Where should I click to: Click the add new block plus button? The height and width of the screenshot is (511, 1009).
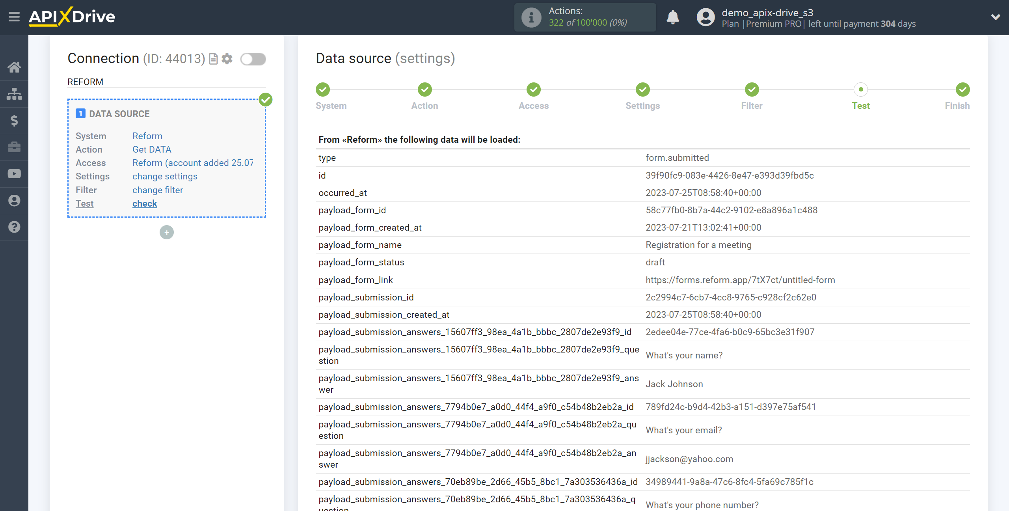[167, 232]
